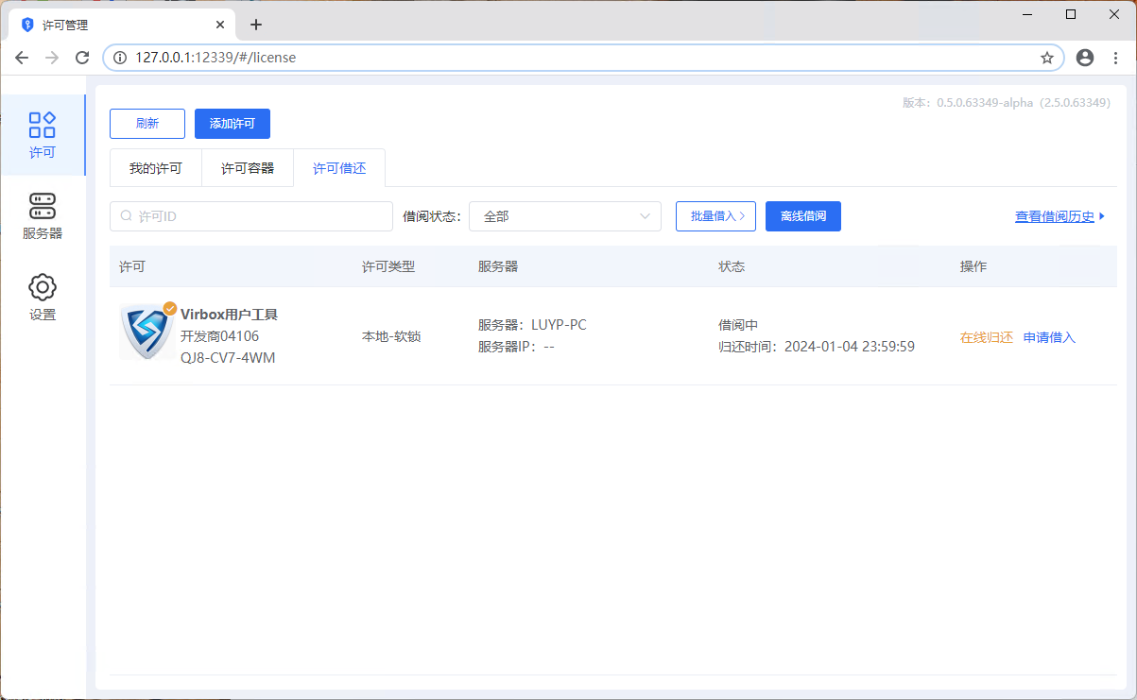Select the 许可借还 tab
This screenshot has height=700, width=1137.
pyautogui.click(x=339, y=168)
